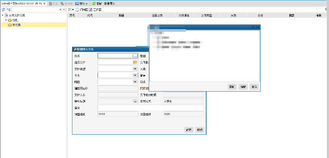Screen dimensions: 329x158
Task: Expand the 纺机 folder node arrow
Action: (x=6, y=20)
